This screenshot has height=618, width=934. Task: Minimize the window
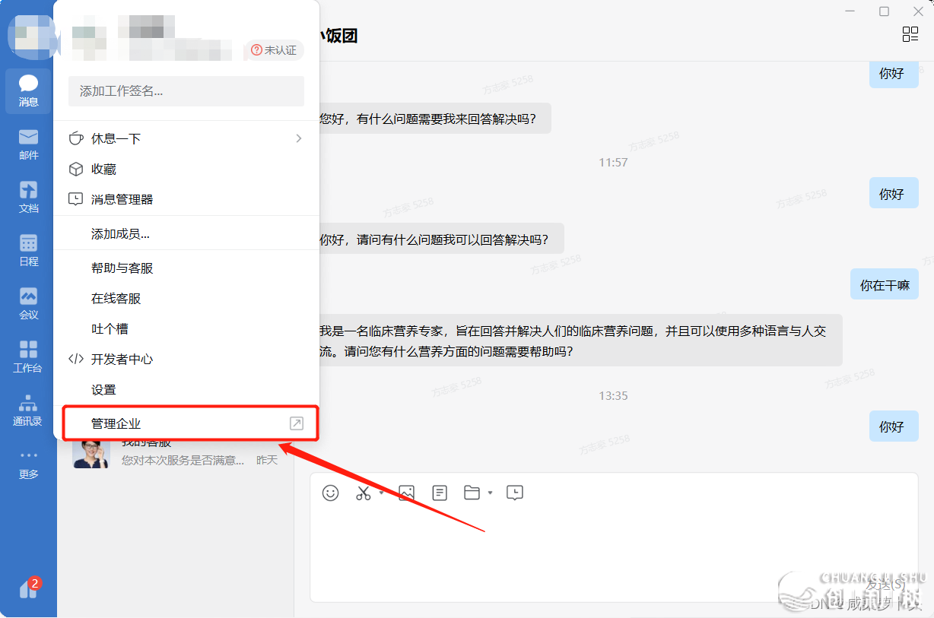point(850,11)
